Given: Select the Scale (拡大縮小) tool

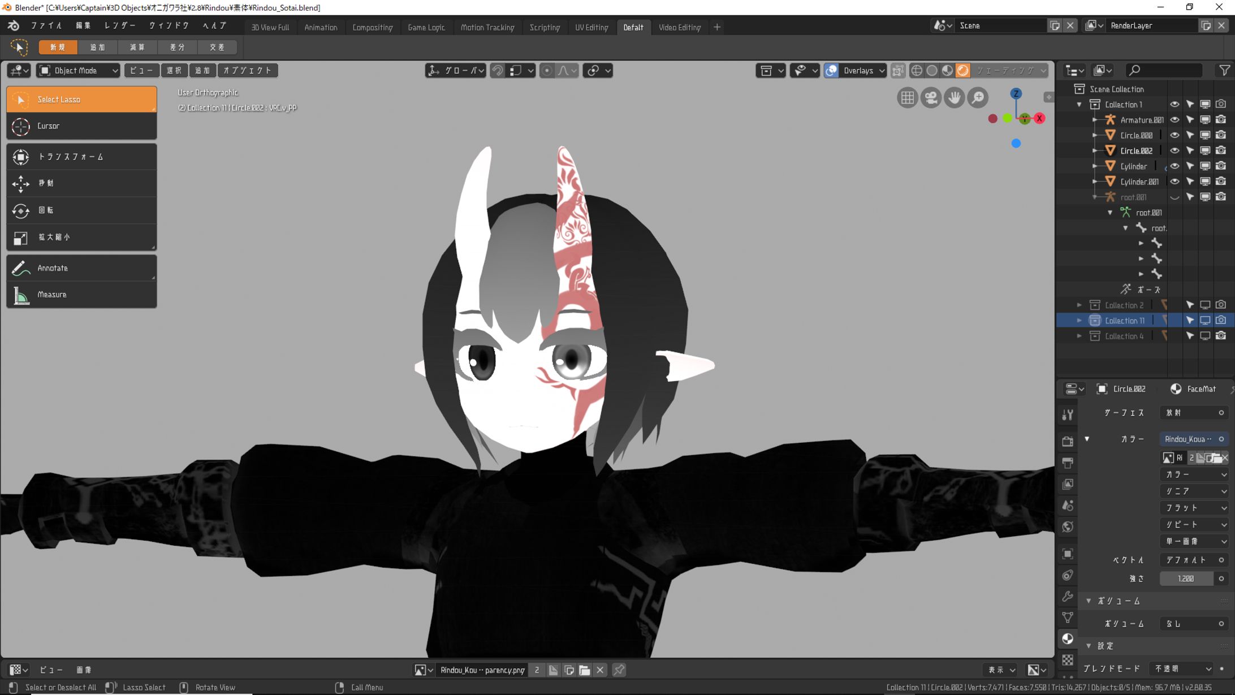Looking at the screenshot, I should tap(81, 237).
